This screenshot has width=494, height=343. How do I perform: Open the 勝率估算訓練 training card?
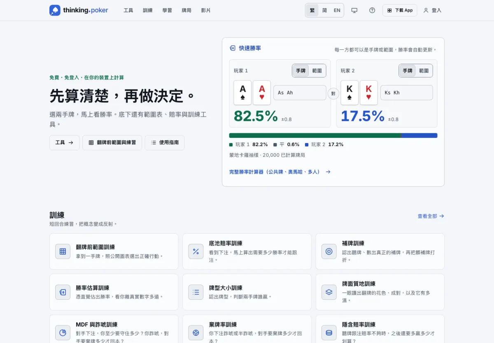[x=114, y=292]
